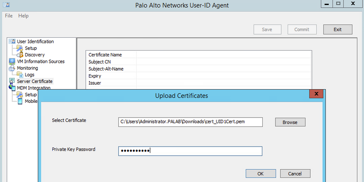The height and width of the screenshot is (182, 364).
Task: Click the Server Certificate icon
Action: (x=12, y=81)
